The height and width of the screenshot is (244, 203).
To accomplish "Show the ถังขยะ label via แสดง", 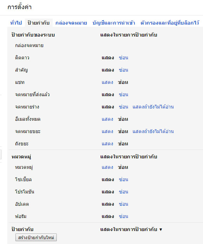I will click(x=107, y=144).
